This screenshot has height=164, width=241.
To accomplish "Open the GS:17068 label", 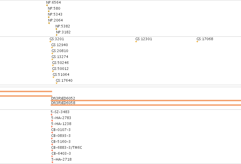I will (205, 39).
